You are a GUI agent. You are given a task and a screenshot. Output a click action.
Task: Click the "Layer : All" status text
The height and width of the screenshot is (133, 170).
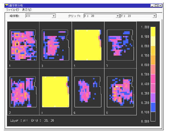tap(19, 120)
